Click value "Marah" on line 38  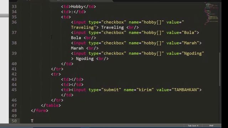click(x=190, y=43)
